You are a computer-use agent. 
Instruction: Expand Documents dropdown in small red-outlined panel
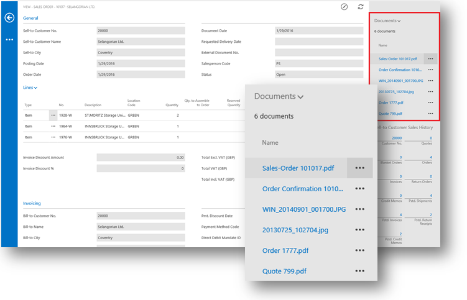pos(399,21)
